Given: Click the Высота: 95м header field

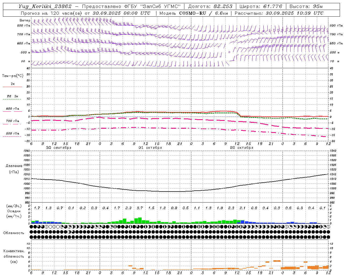Looking at the screenshot, I should (306, 6).
